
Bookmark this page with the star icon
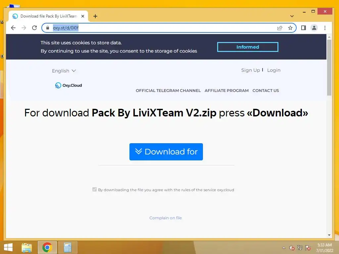click(x=290, y=28)
